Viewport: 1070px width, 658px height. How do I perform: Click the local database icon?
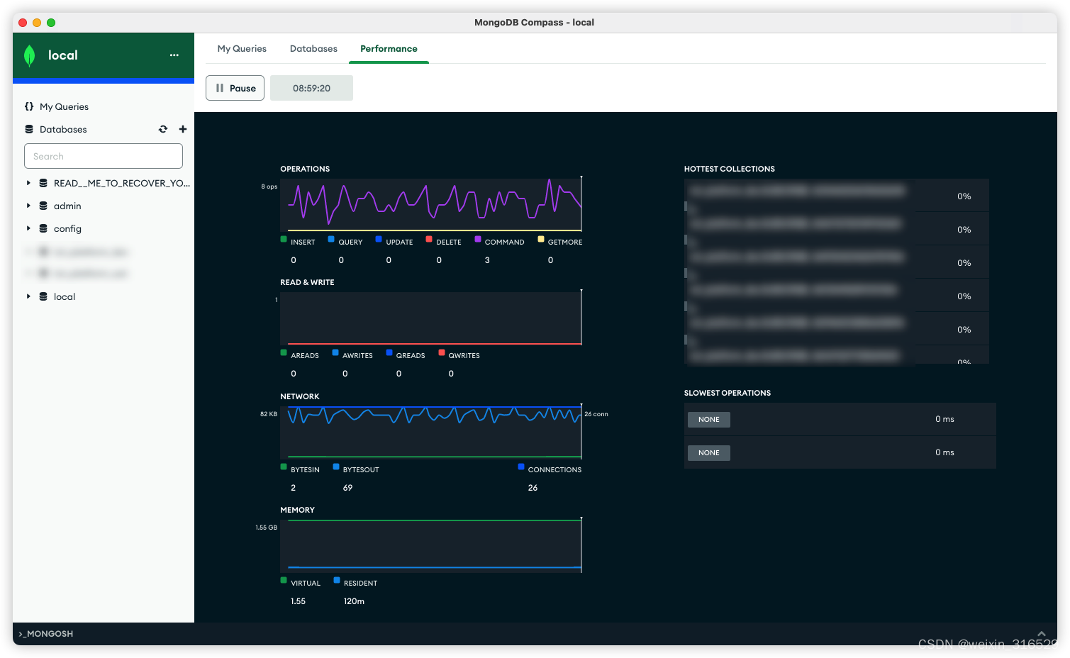click(43, 296)
